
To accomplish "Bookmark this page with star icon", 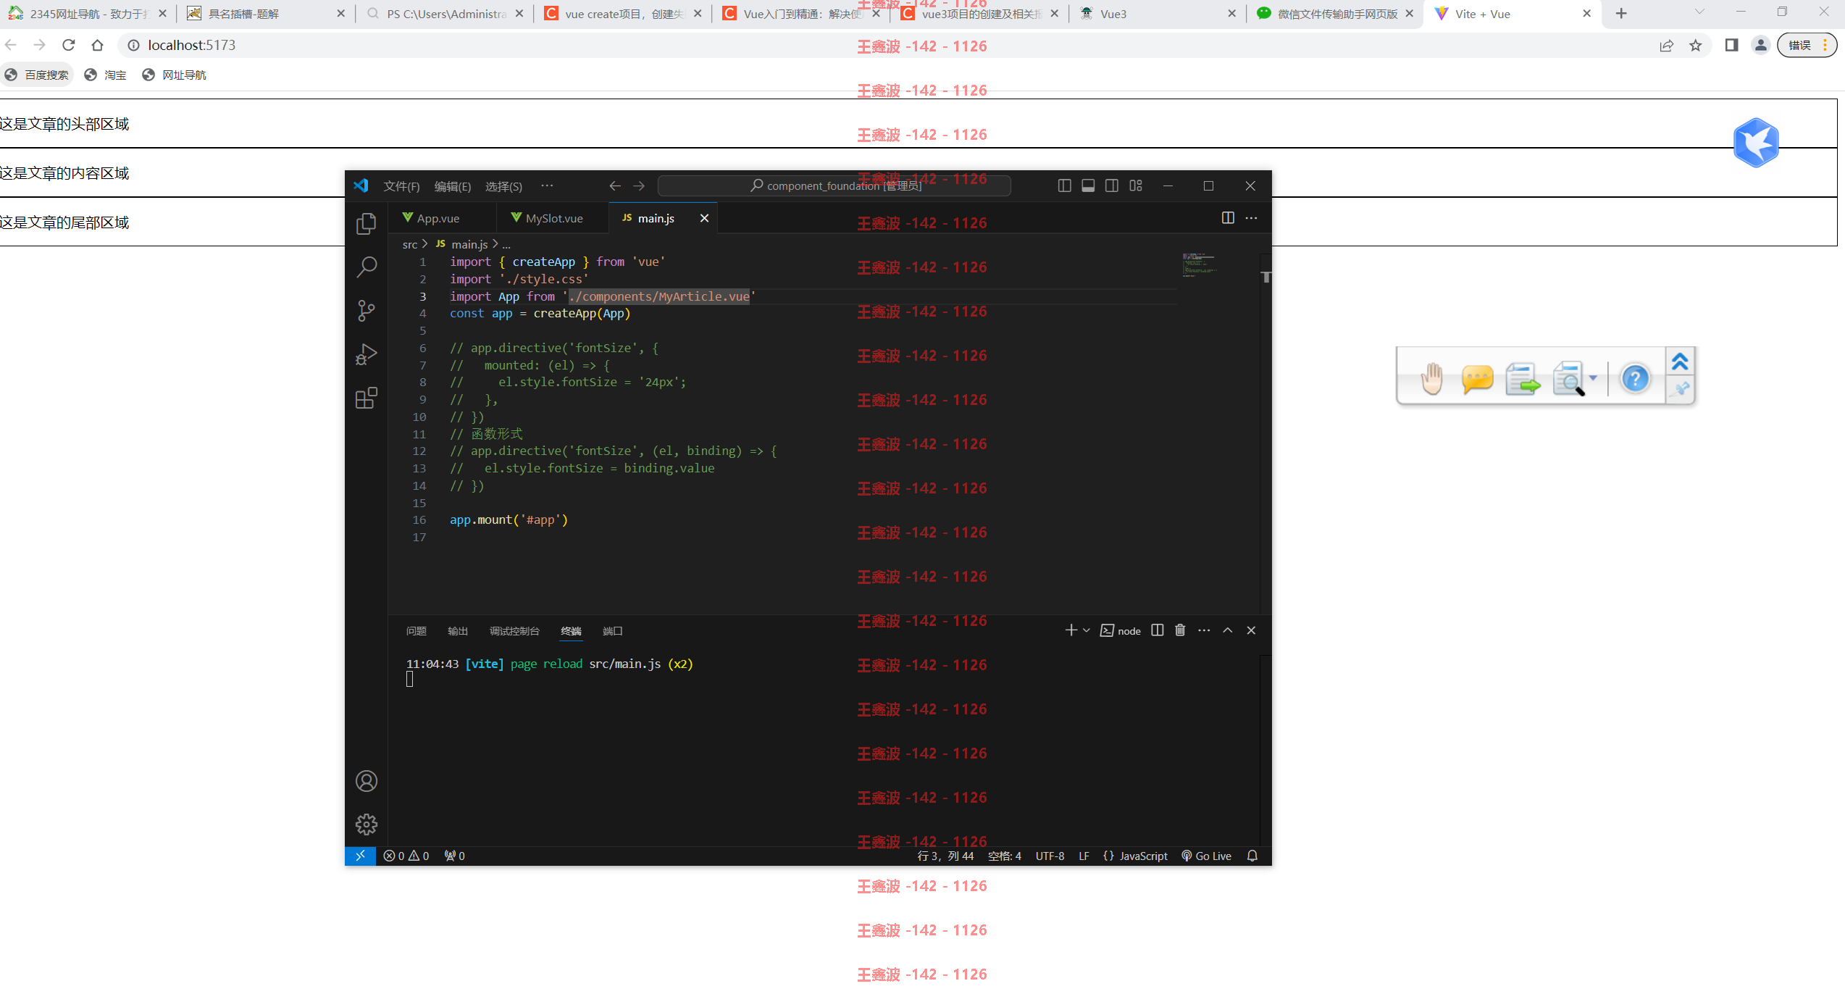I will click(x=1696, y=46).
